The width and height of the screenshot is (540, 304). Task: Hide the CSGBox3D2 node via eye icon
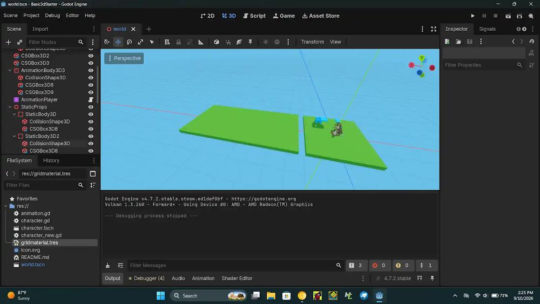(x=91, y=56)
